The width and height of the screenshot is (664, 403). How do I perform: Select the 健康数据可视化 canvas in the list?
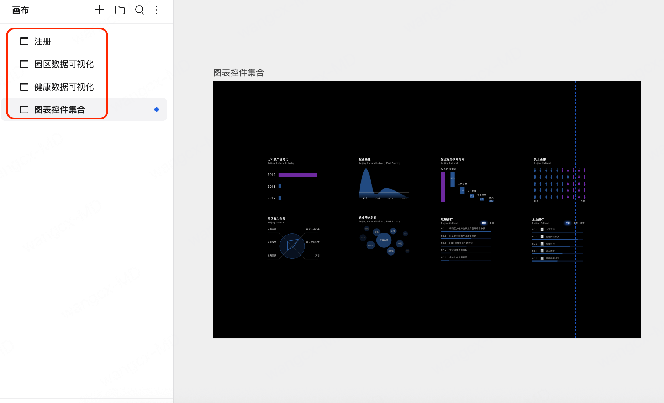(64, 87)
